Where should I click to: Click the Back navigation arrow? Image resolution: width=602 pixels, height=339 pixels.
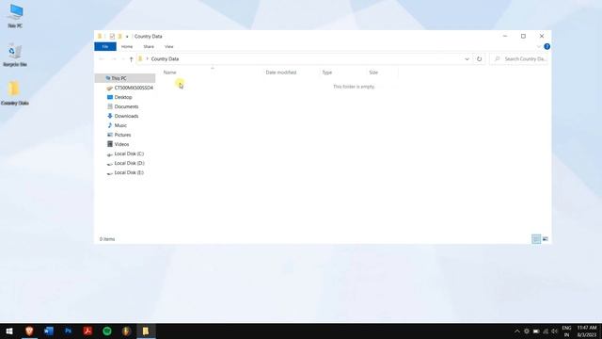pyautogui.click(x=102, y=59)
